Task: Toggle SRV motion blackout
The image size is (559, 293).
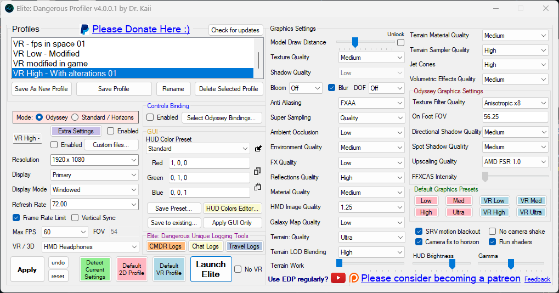Action: point(419,232)
